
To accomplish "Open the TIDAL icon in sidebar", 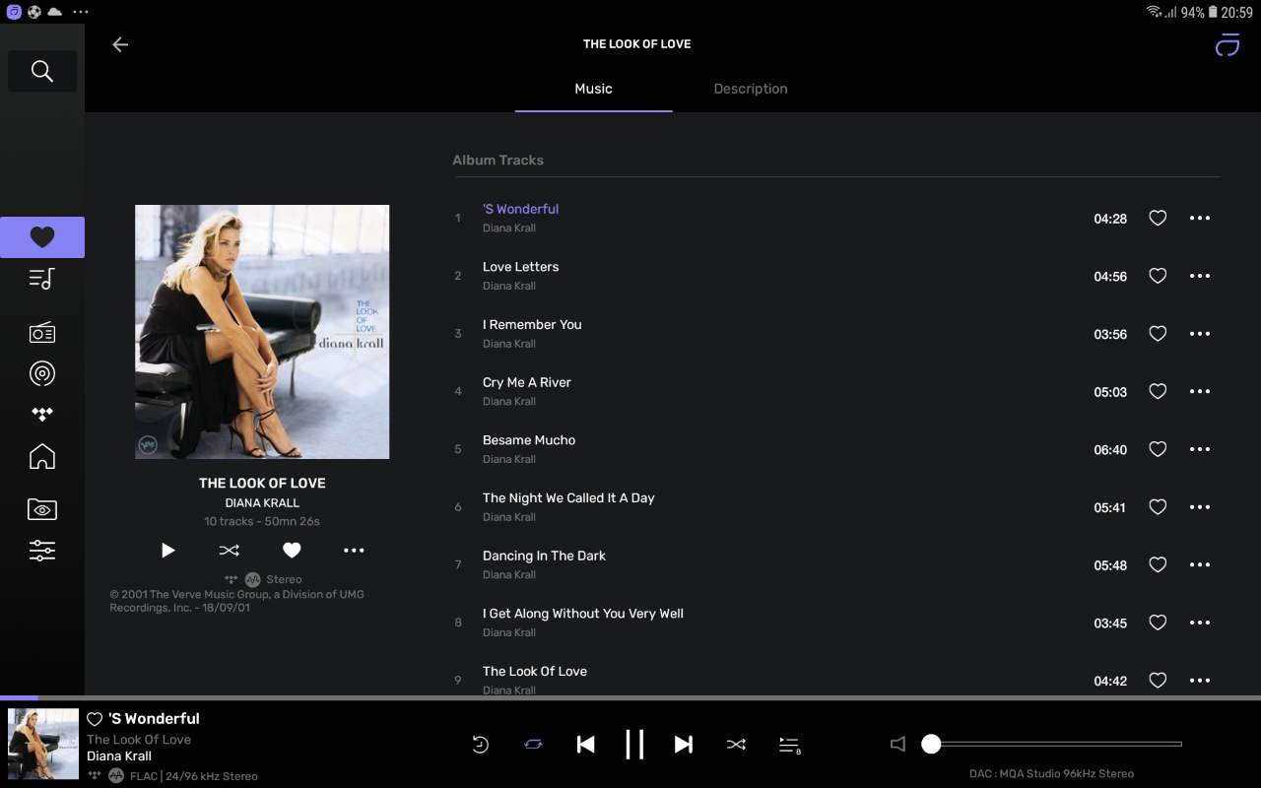I will [x=41, y=415].
